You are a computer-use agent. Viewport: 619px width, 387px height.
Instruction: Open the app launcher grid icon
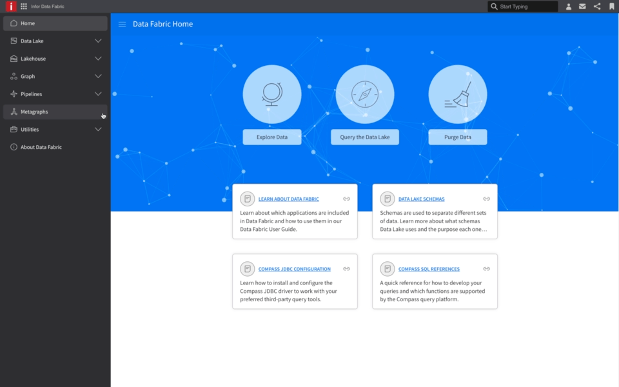click(24, 6)
